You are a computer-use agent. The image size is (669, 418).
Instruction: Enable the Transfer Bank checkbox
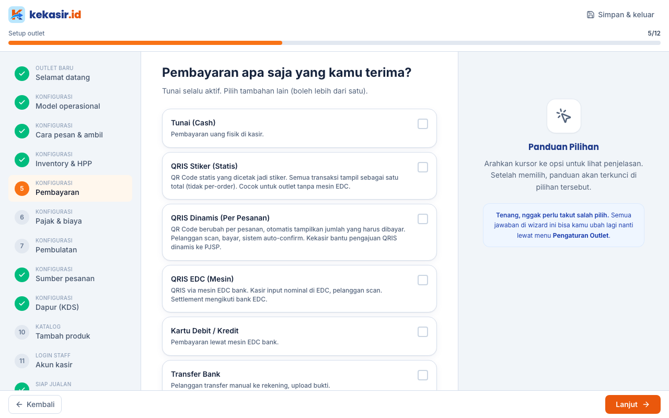pos(423,375)
